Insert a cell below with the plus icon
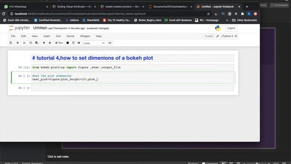Image resolution: width=291 pixels, height=164 pixels. point(18,43)
